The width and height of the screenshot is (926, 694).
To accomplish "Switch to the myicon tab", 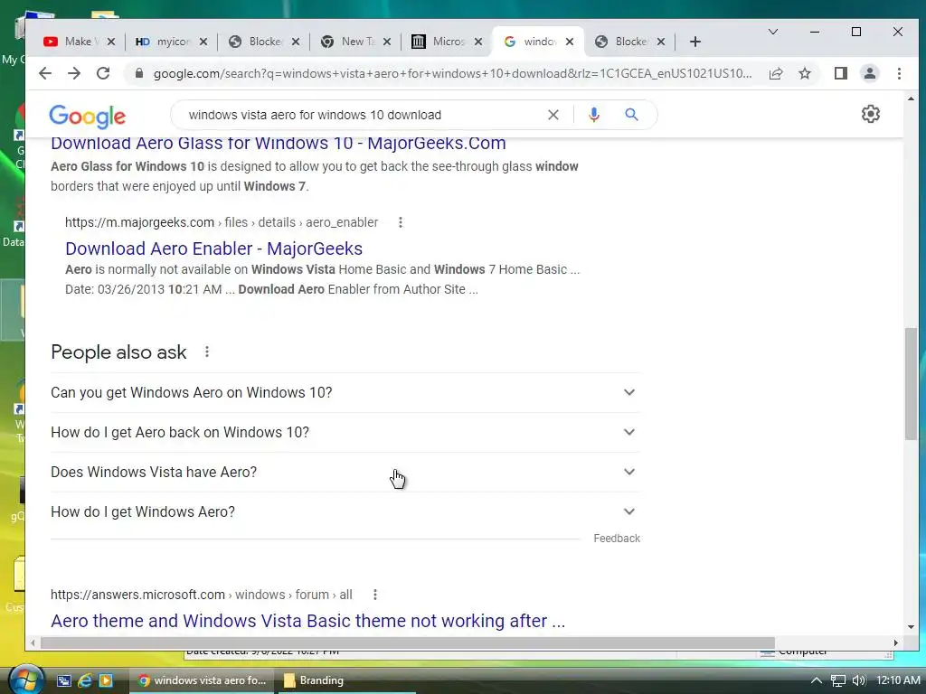I will coord(167,42).
